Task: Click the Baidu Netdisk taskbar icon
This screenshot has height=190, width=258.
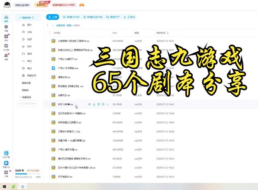Action: (x=22, y=187)
